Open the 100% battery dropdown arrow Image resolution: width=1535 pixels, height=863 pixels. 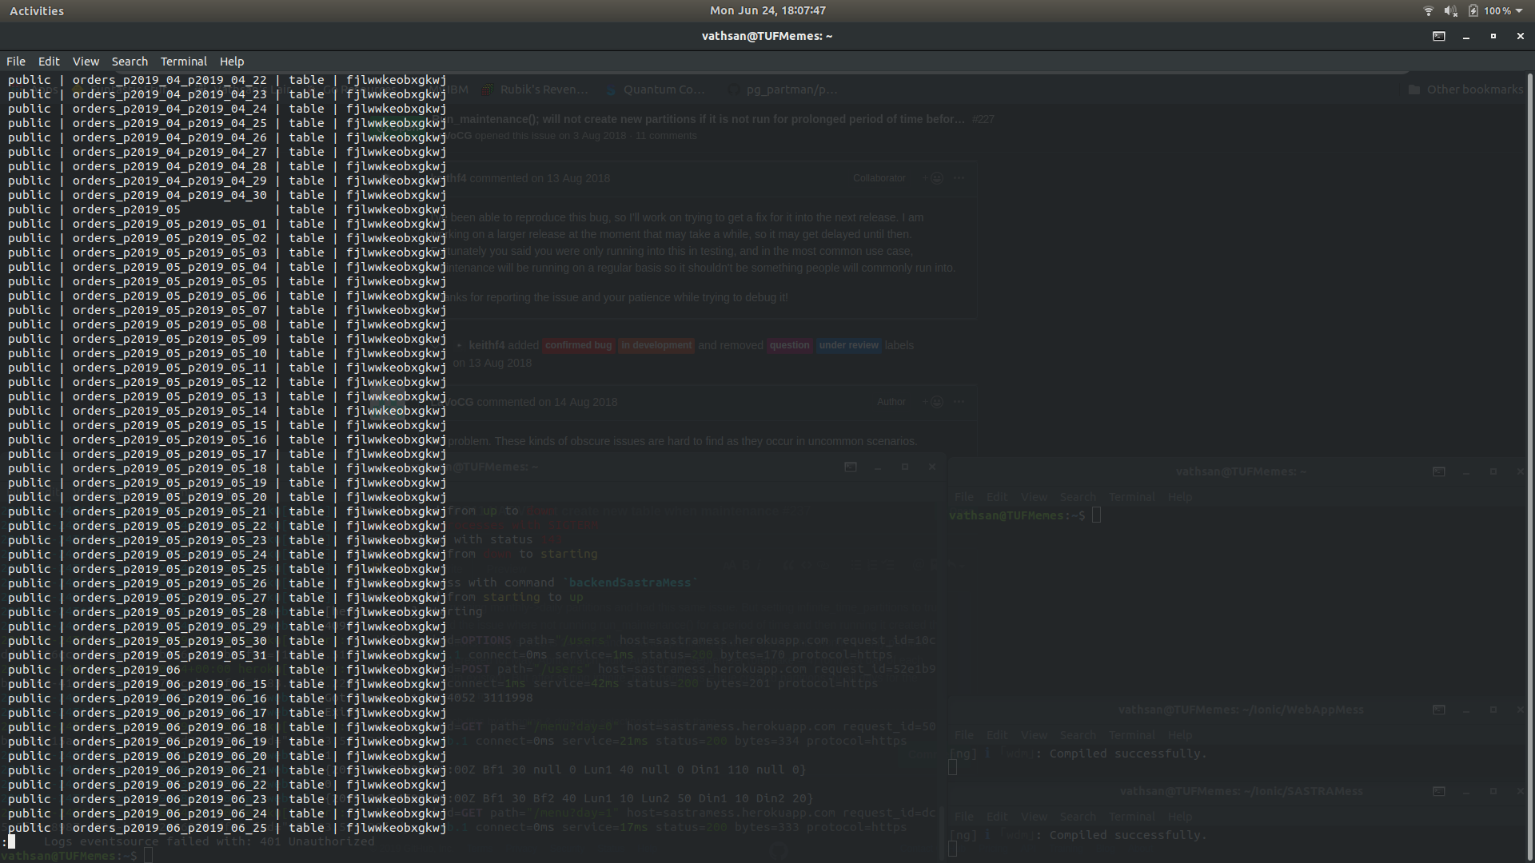point(1518,11)
